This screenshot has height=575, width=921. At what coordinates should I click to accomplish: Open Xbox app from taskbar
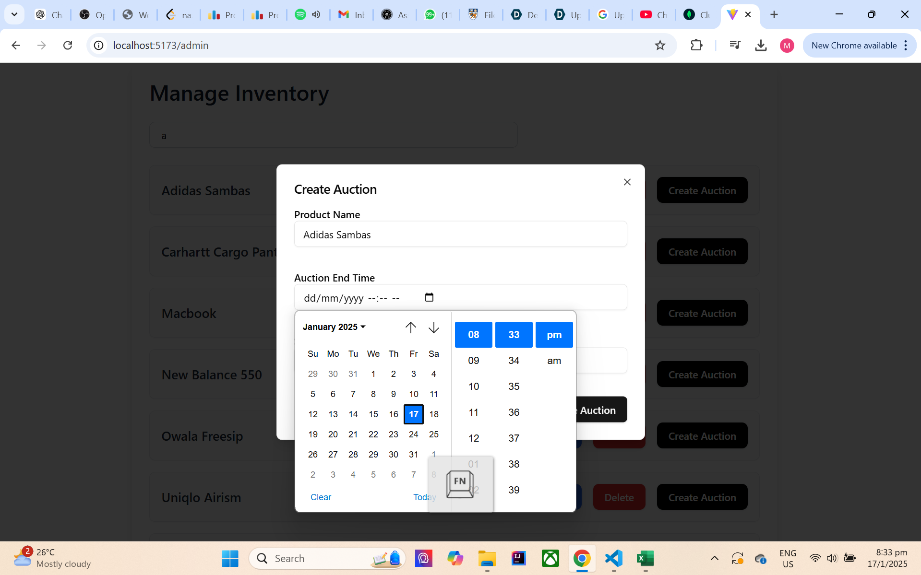pos(550,558)
